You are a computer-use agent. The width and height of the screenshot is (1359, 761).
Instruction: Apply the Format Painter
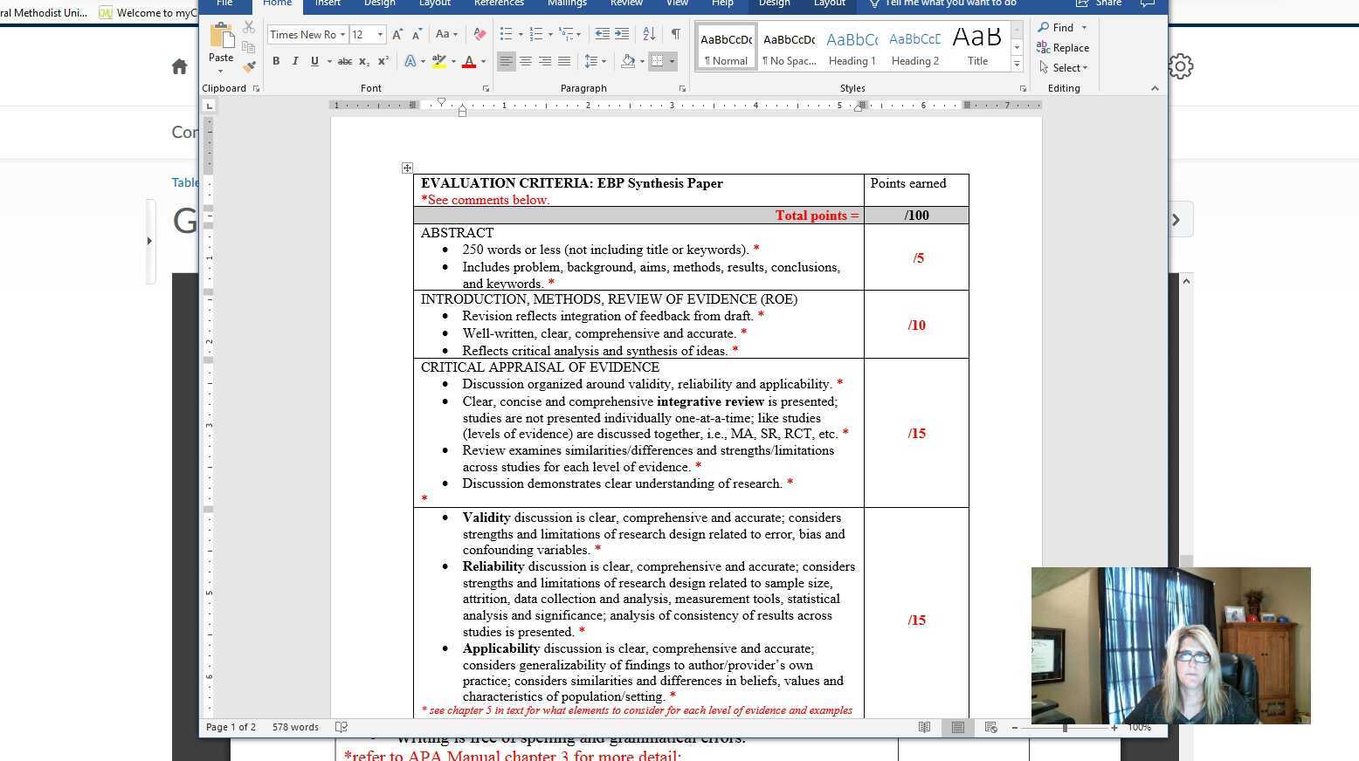coord(248,65)
